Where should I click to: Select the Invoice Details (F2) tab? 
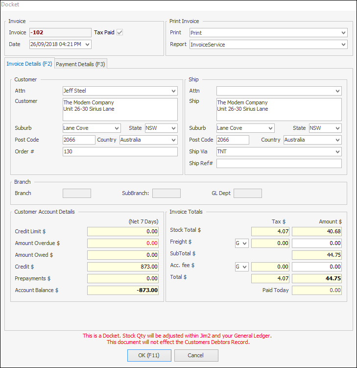pos(29,64)
